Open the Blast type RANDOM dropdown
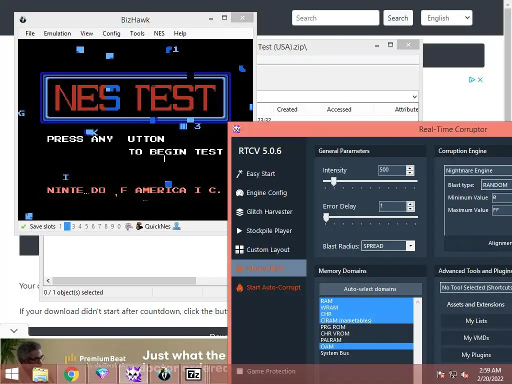 496,185
